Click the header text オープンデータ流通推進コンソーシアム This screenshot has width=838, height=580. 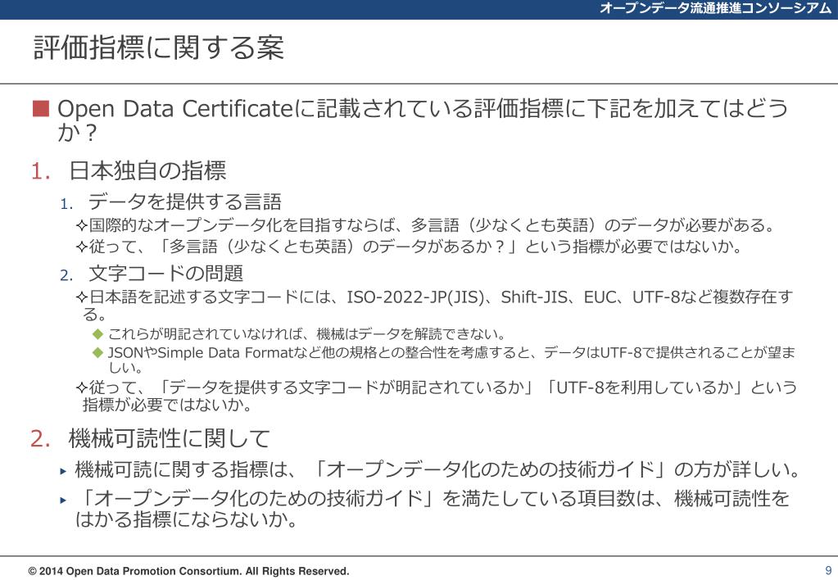[715, 8]
